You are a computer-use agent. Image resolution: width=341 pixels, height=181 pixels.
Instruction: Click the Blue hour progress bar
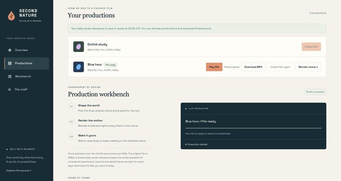coord(253,128)
